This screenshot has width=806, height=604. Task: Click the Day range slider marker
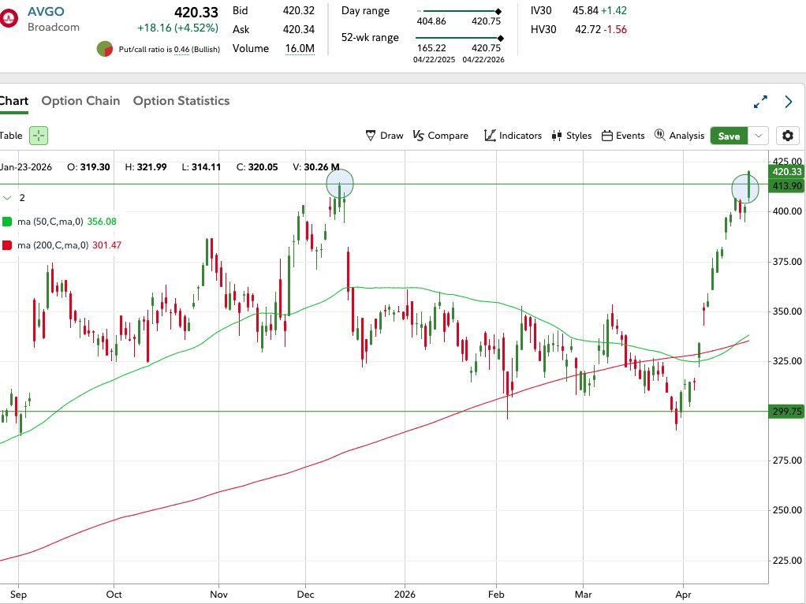[498, 11]
